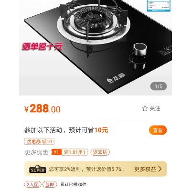The height and width of the screenshot is (191, 191).
Task: Click the ¥1 满1.01用1 coupon
Action: [70, 152]
